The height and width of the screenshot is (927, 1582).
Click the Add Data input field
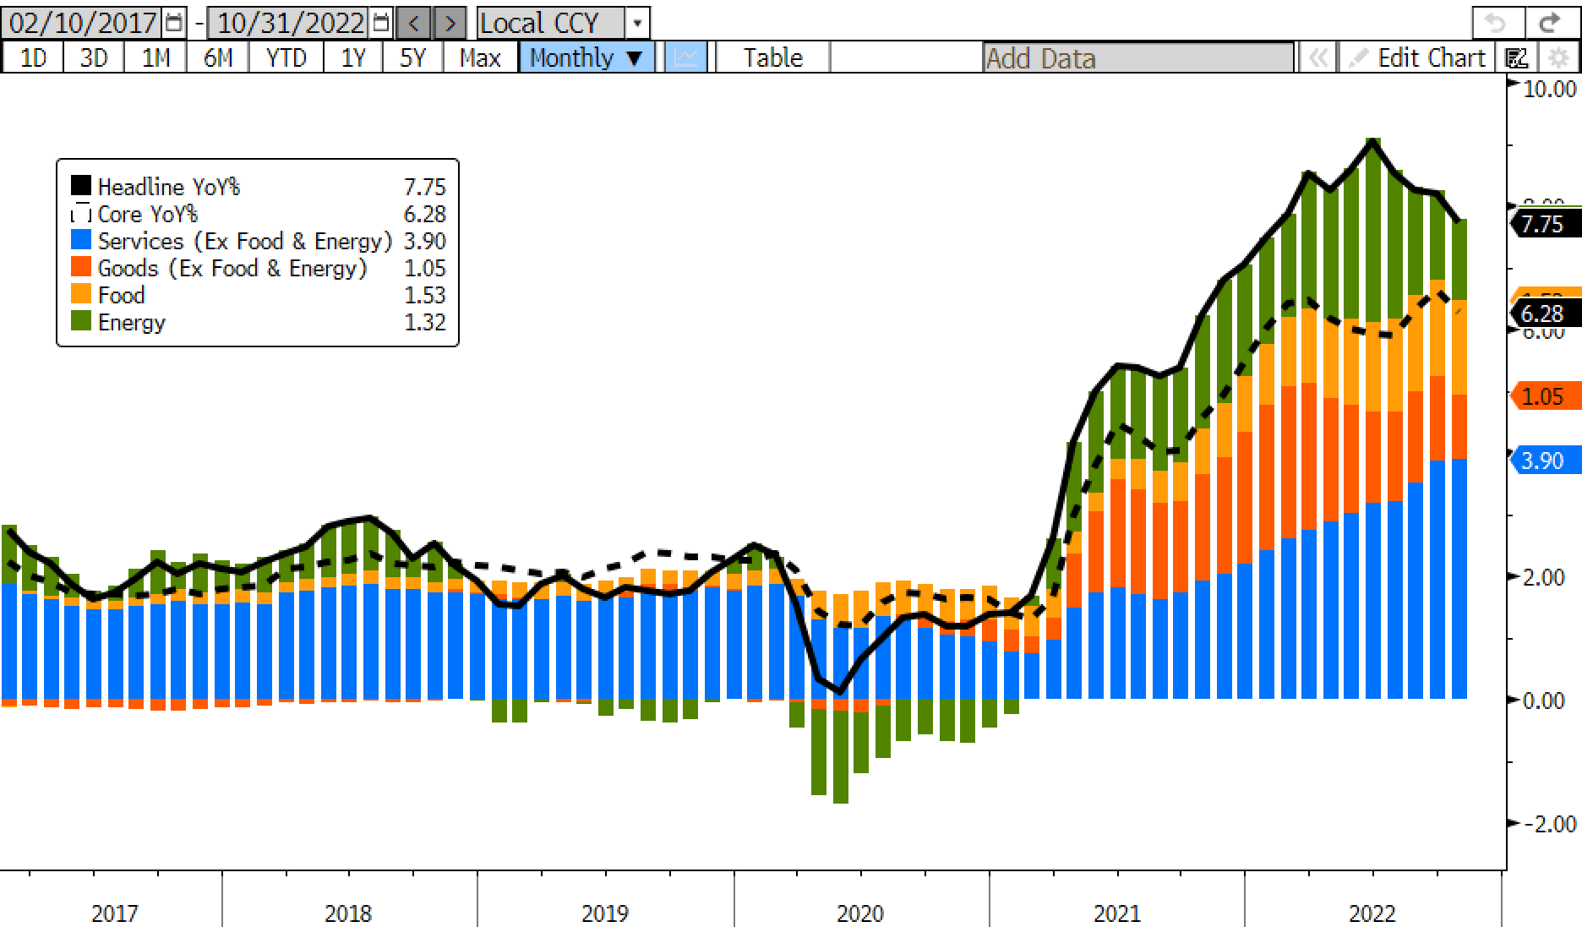click(x=1137, y=57)
